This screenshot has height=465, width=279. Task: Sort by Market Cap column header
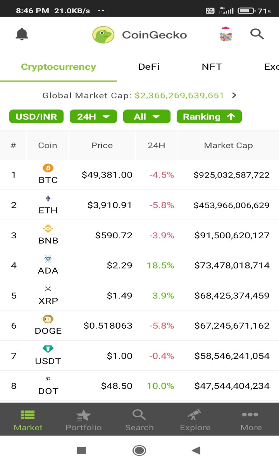click(228, 145)
